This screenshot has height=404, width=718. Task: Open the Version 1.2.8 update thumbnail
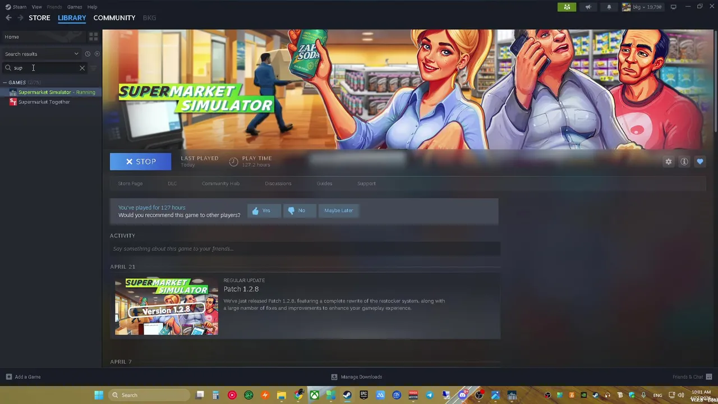tap(167, 306)
